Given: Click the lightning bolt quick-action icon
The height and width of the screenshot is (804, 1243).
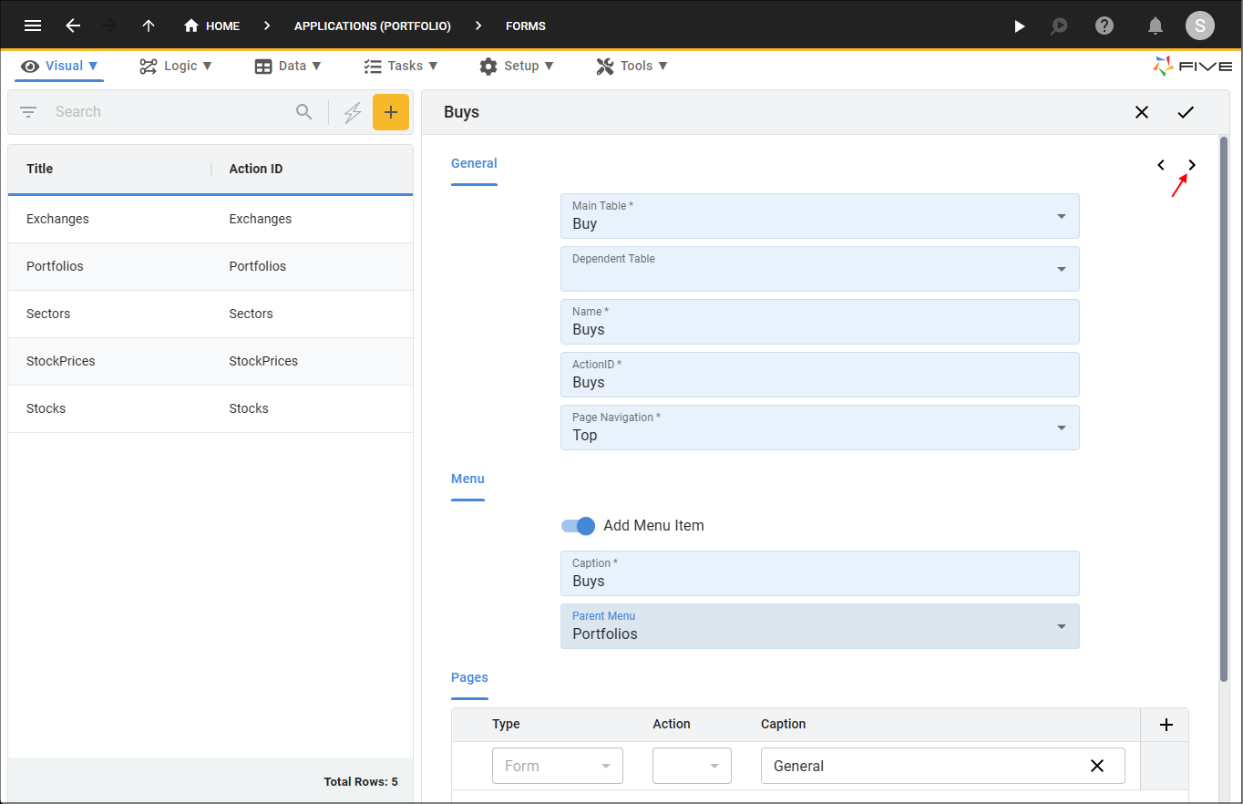Looking at the screenshot, I should 353,112.
